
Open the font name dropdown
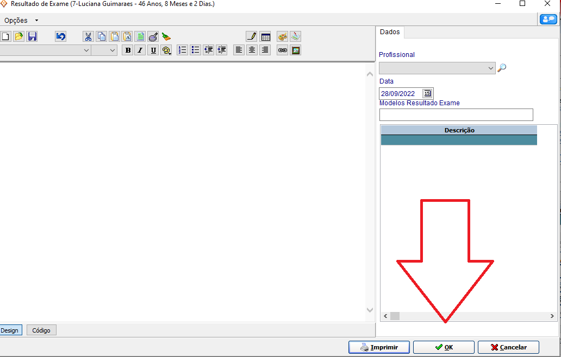click(86, 50)
